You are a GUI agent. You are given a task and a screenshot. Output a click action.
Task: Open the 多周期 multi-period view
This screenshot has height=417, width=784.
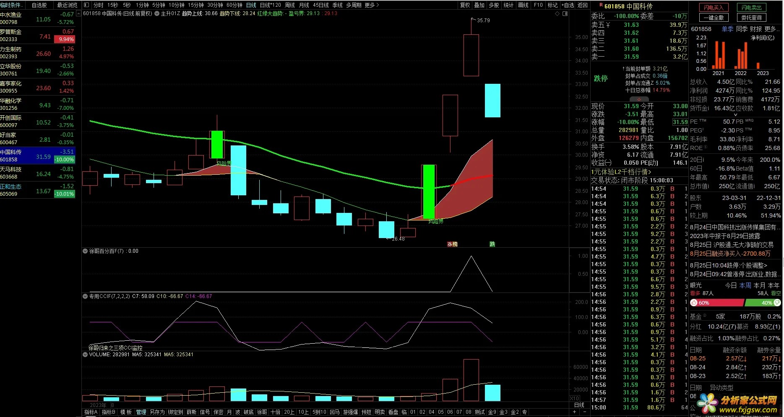tap(353, 5)
